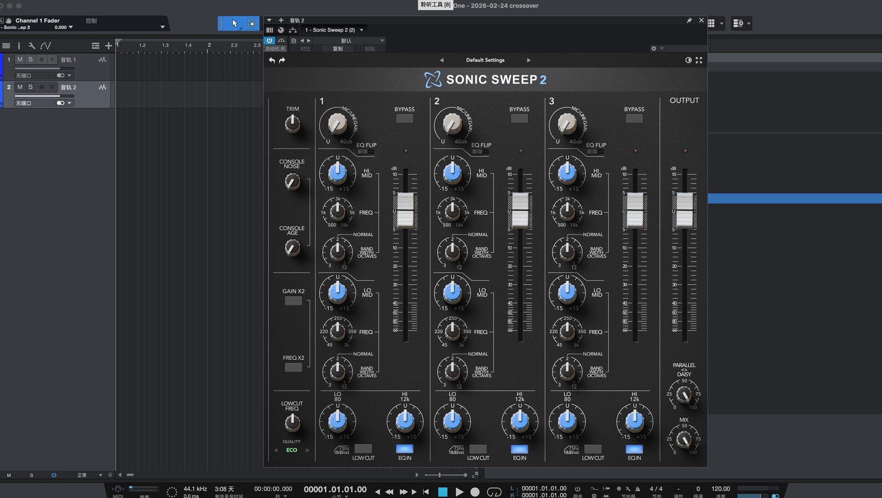Image resolution: width=882 pixels, height=498 pixels.
Task: Add a new track with plus icon
Action: (108, 45)
